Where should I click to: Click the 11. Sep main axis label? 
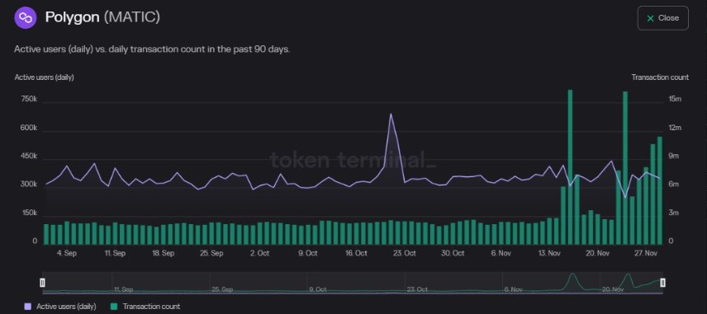coord(115,253)
